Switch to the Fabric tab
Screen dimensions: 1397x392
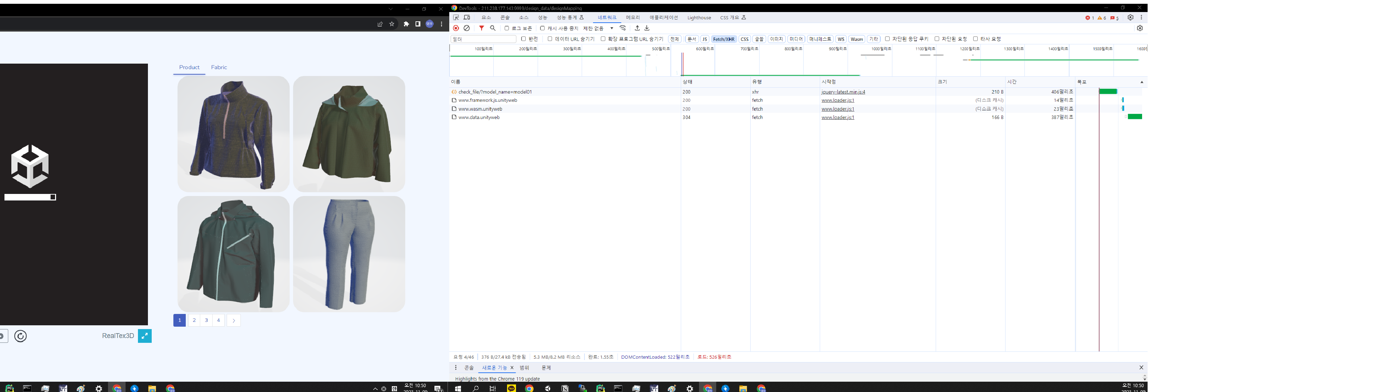[x=219, y=67]
